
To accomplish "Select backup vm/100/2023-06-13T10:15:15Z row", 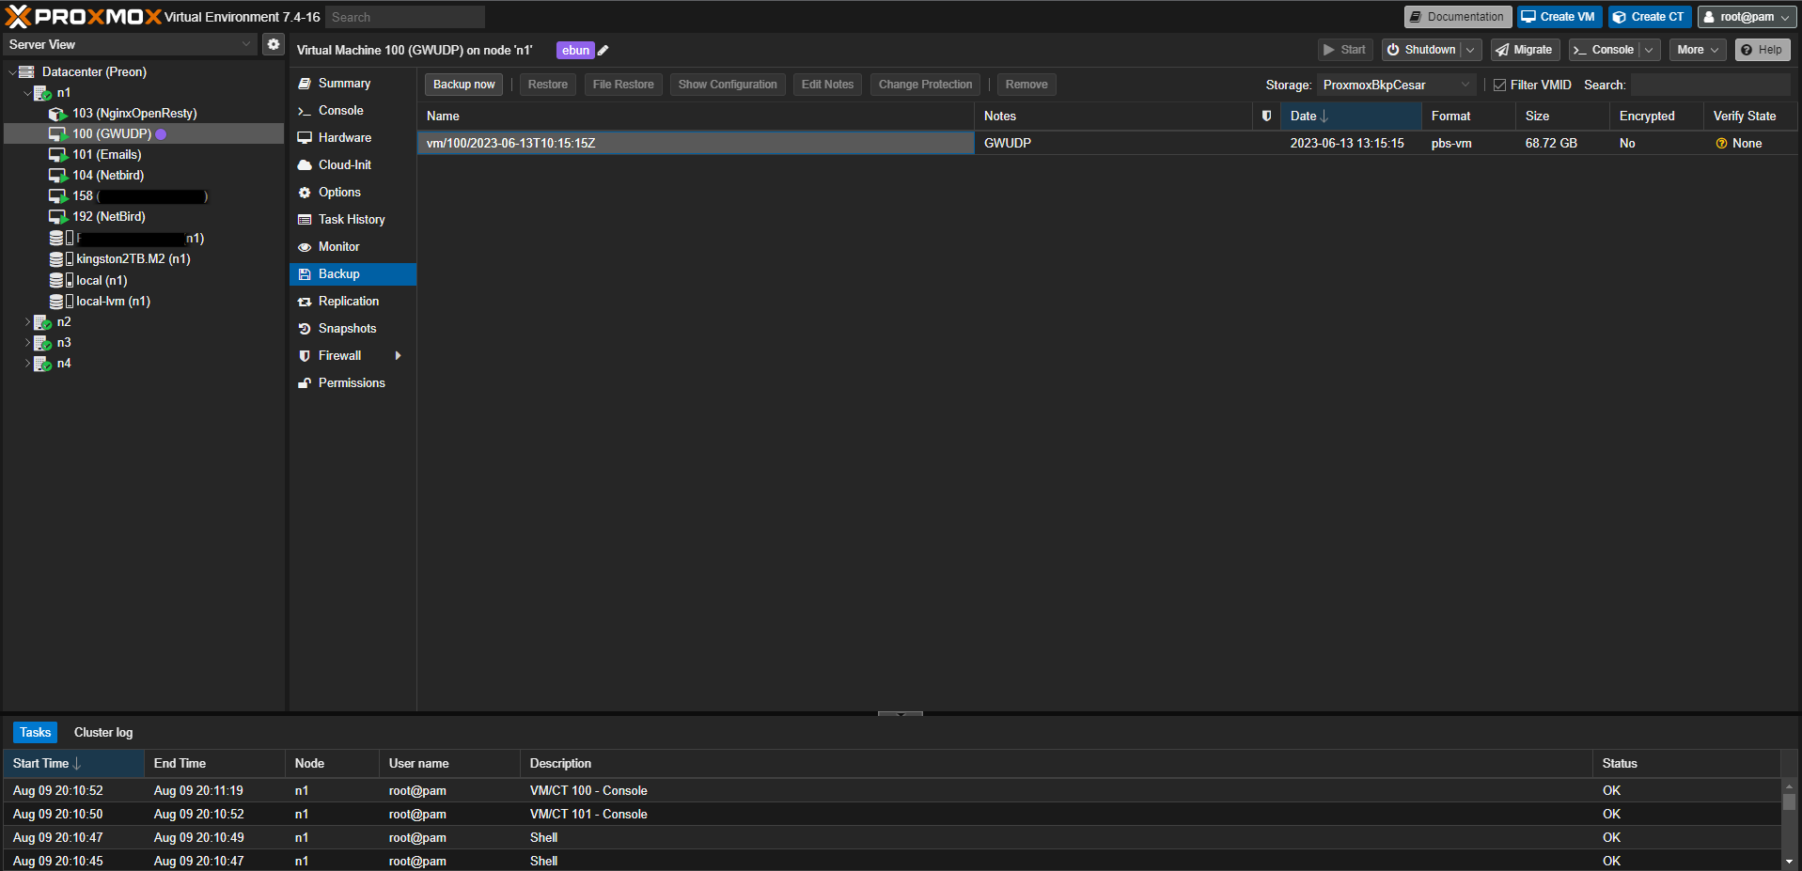I will (x=1107, y=144).
